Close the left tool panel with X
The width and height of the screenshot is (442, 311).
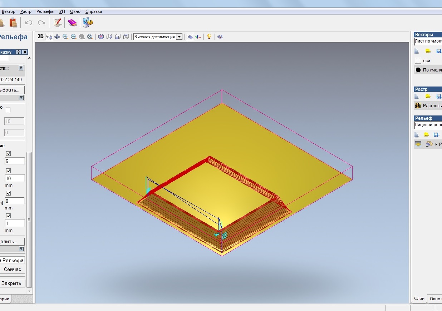coord(25,52)
